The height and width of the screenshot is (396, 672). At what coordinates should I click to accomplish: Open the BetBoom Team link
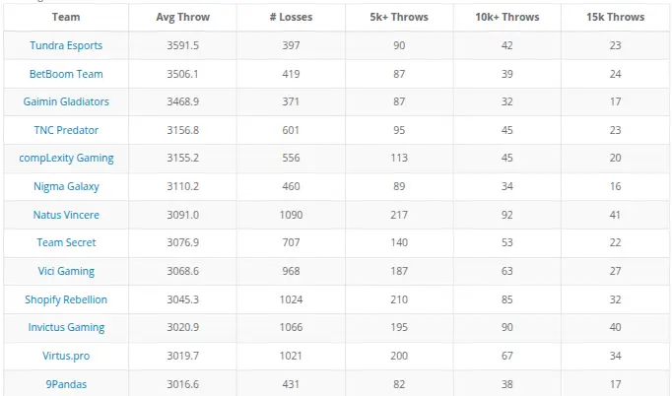pyautogui.click(x=66, y=74)
